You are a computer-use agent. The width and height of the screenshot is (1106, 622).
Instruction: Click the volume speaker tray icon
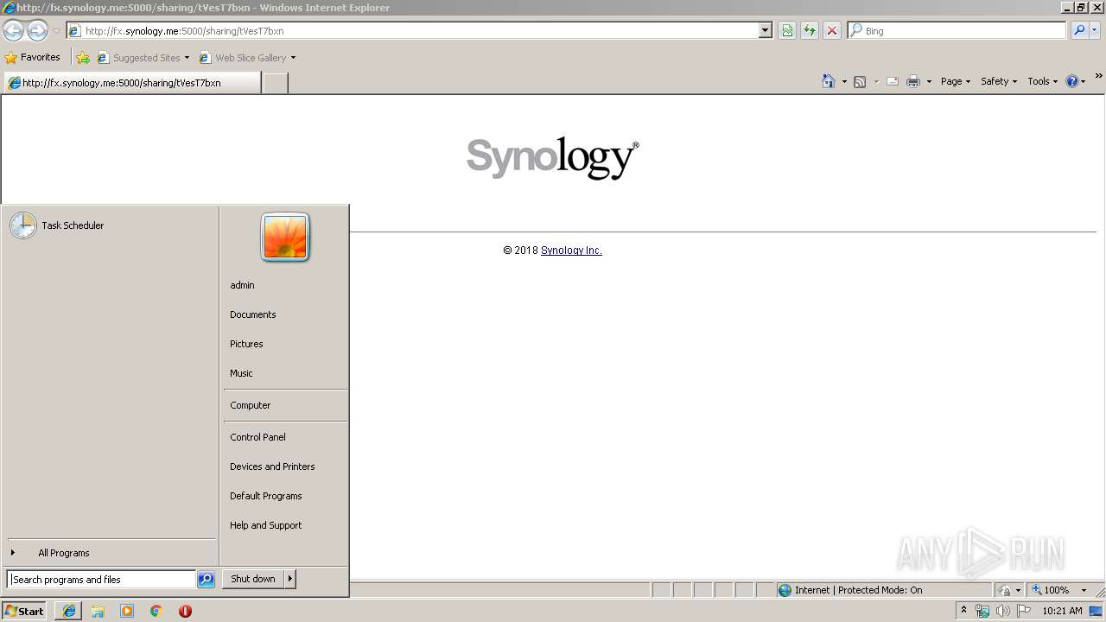(x=1003, y=611)
